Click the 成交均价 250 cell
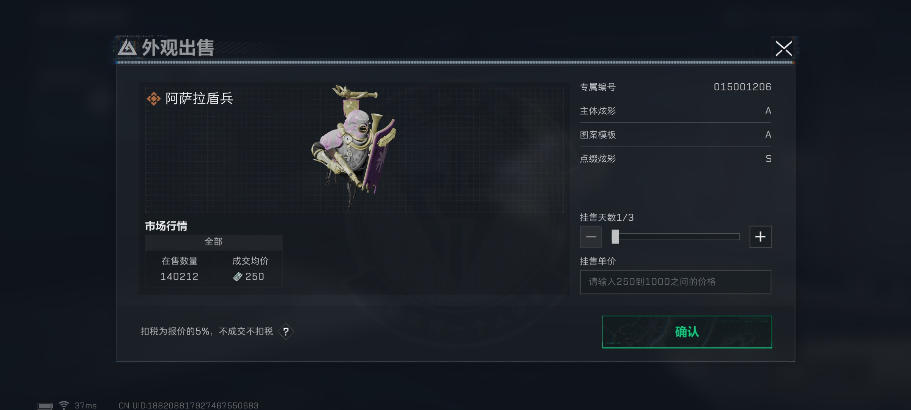This screenshot has width=911, height=410. (x=249, y=269)
